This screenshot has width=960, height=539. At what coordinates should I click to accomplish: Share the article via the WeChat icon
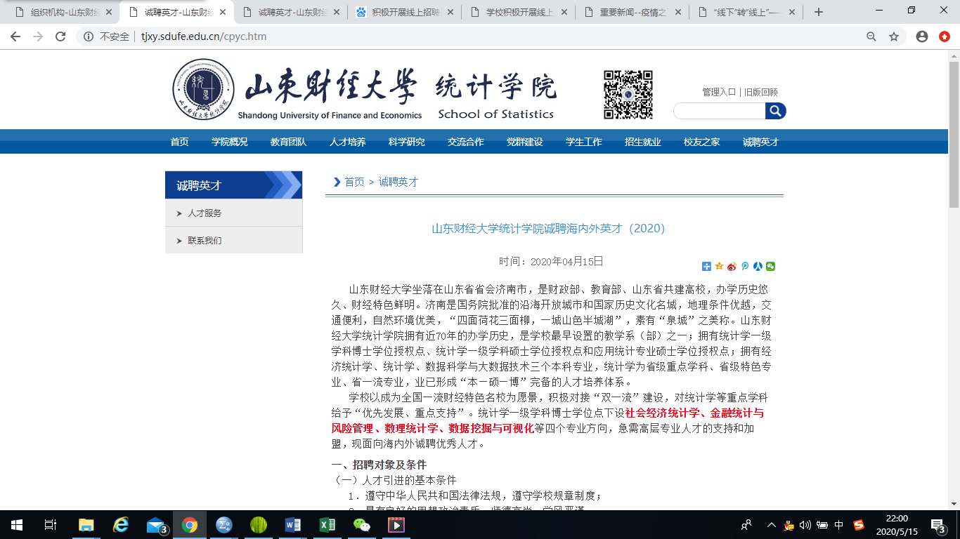[770, 266]
